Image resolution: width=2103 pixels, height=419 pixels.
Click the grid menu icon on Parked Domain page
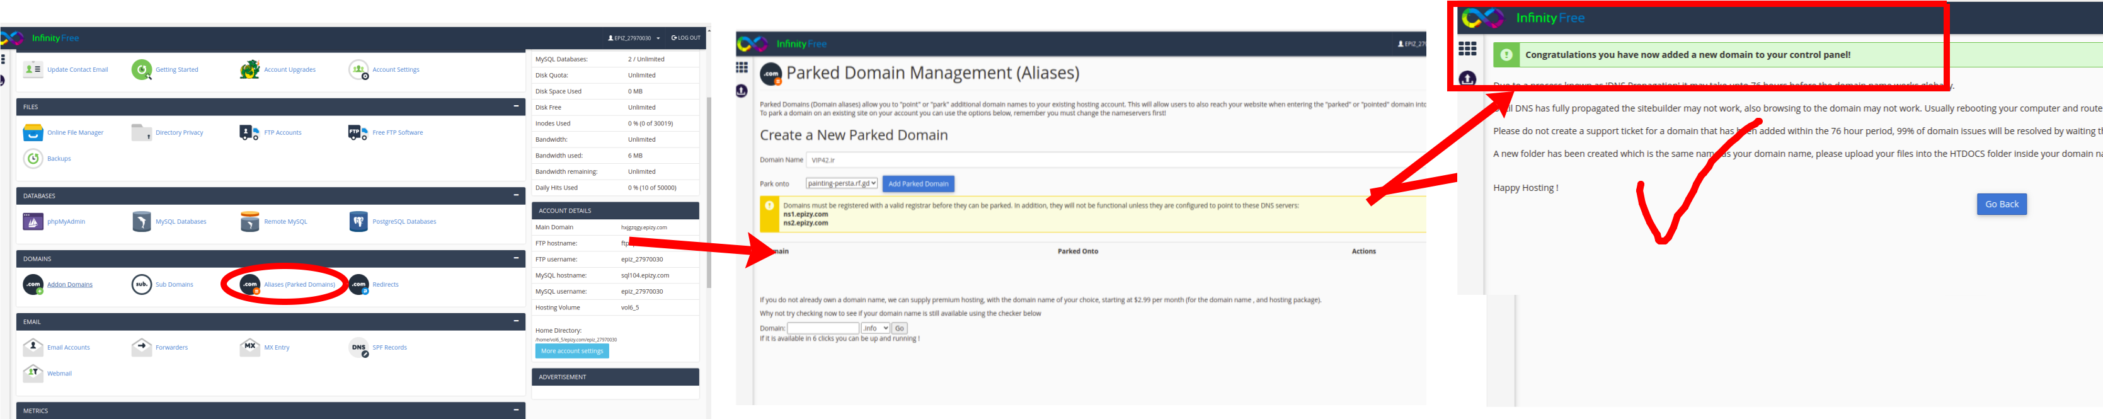tap(742, 68)
